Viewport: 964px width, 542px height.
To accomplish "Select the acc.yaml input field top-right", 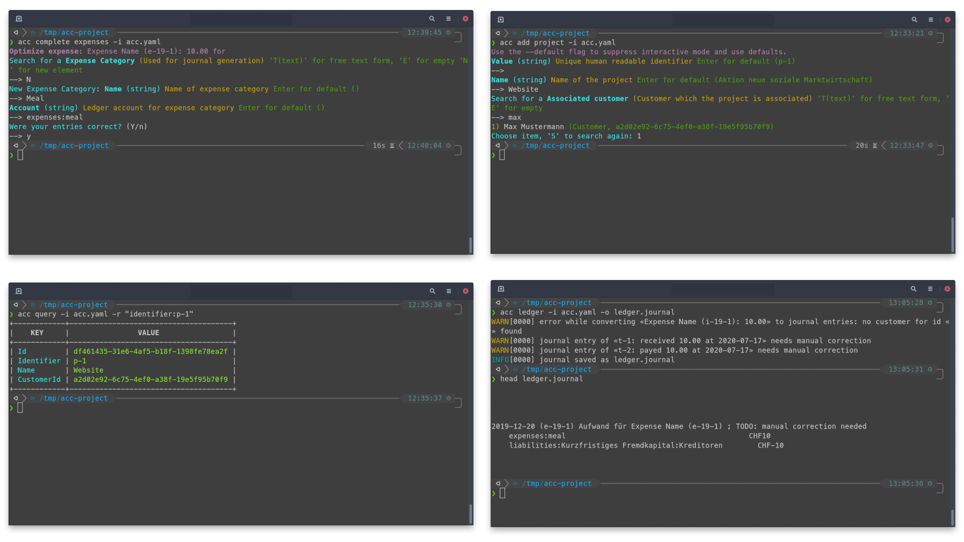I will (598, 42).
